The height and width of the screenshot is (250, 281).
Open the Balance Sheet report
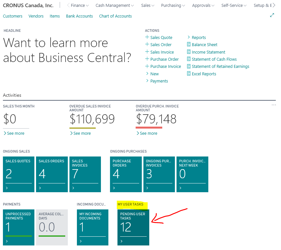pos(204,44)
